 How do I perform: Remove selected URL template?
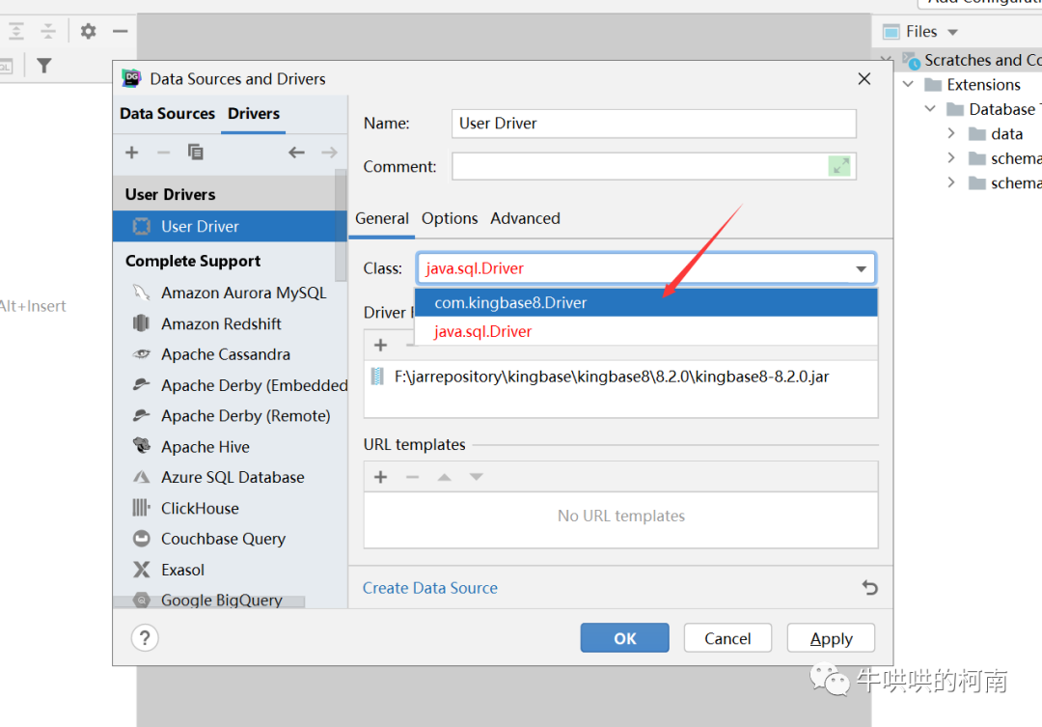tap(413, 477)
